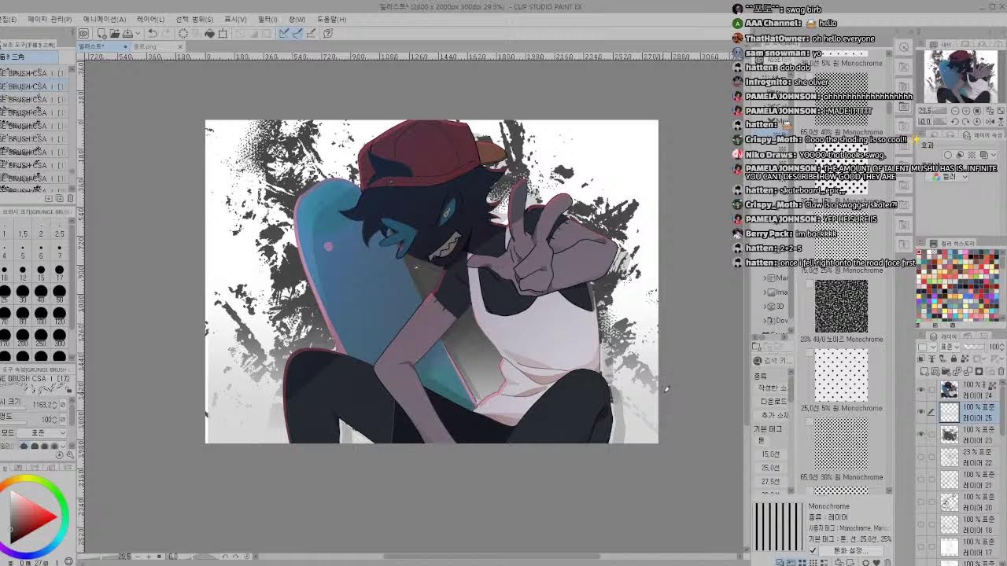Select 레이어 24 thumbnail
This screenshot has width=1007, height=566.
pyautogui.click(x=950, y=389)
